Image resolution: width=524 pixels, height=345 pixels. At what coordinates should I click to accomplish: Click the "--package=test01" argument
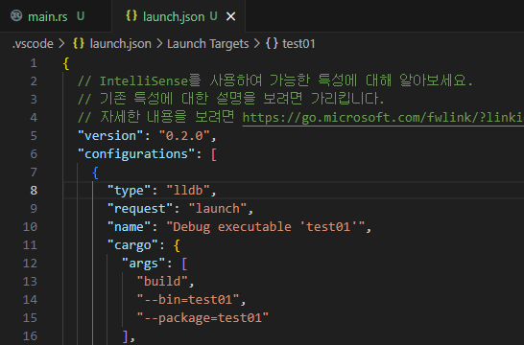pyautogui.click(x=202, y=318)
